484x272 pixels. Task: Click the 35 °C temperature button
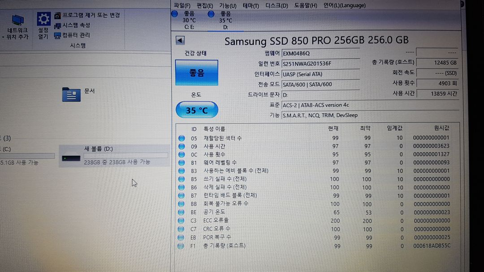click(197, 110)
